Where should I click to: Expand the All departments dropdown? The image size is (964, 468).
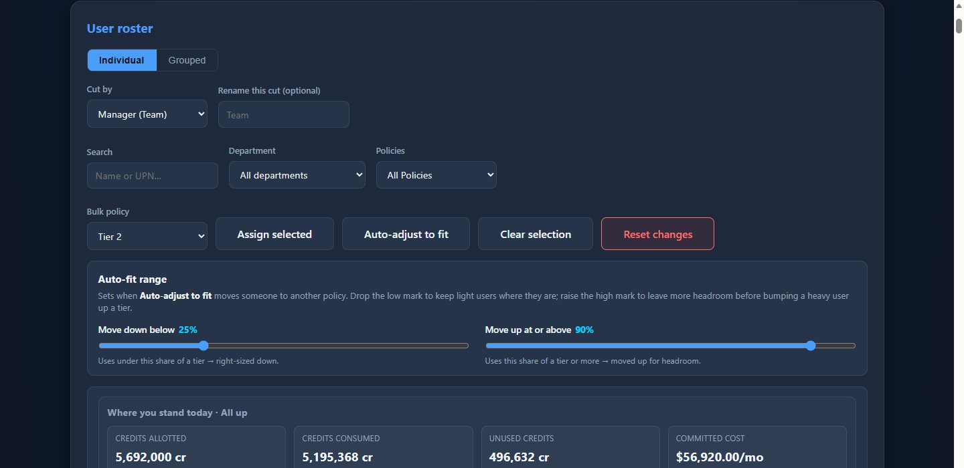click(x=297, y=175)
